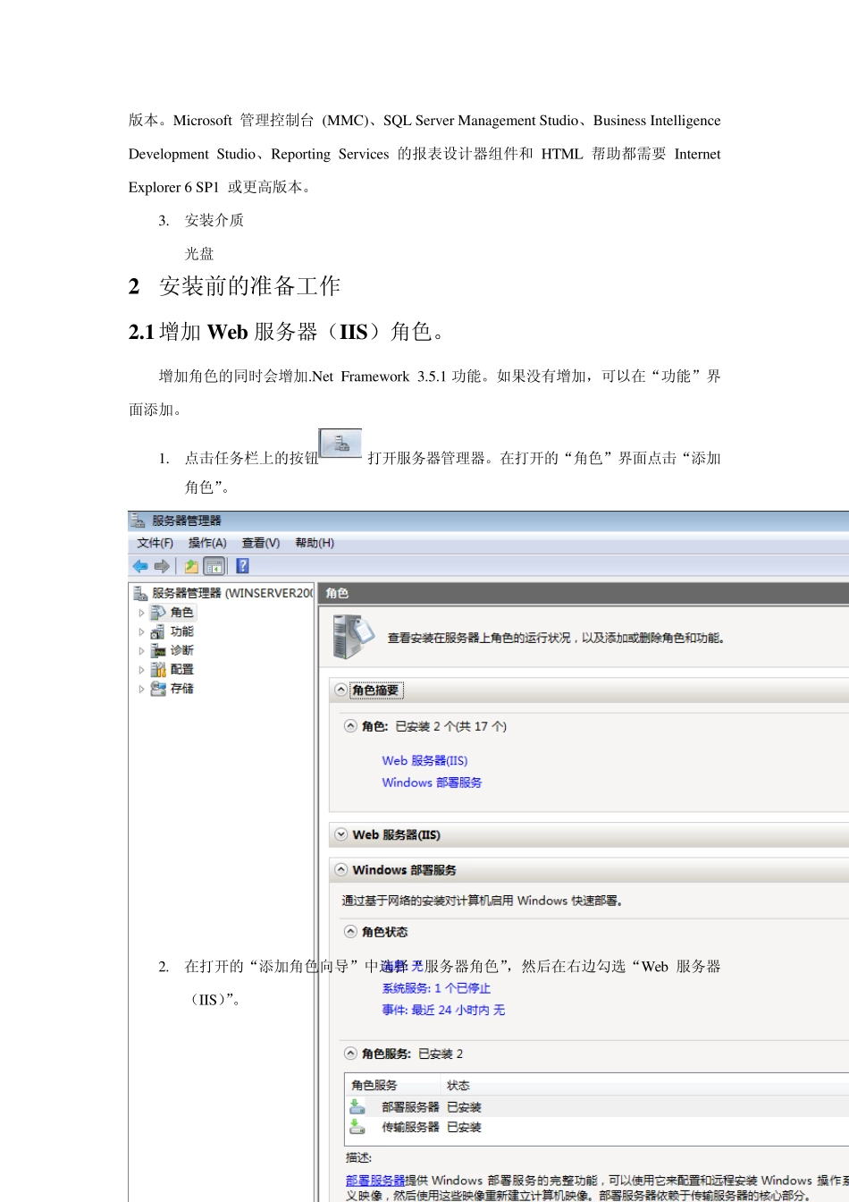Open the Windows 部署服务 link in role summary

click(x=432, y=783)
